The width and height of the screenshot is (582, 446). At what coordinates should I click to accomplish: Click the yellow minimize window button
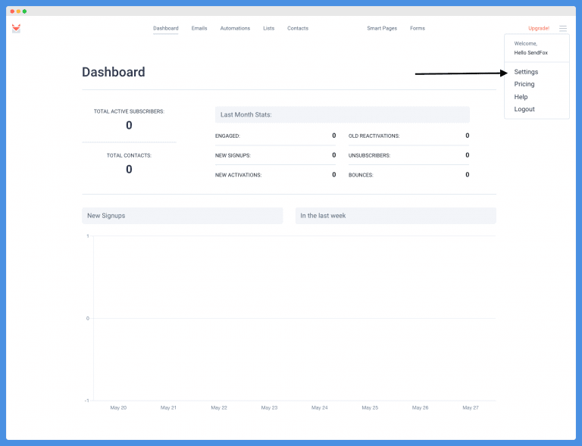[x=18, y=11]
